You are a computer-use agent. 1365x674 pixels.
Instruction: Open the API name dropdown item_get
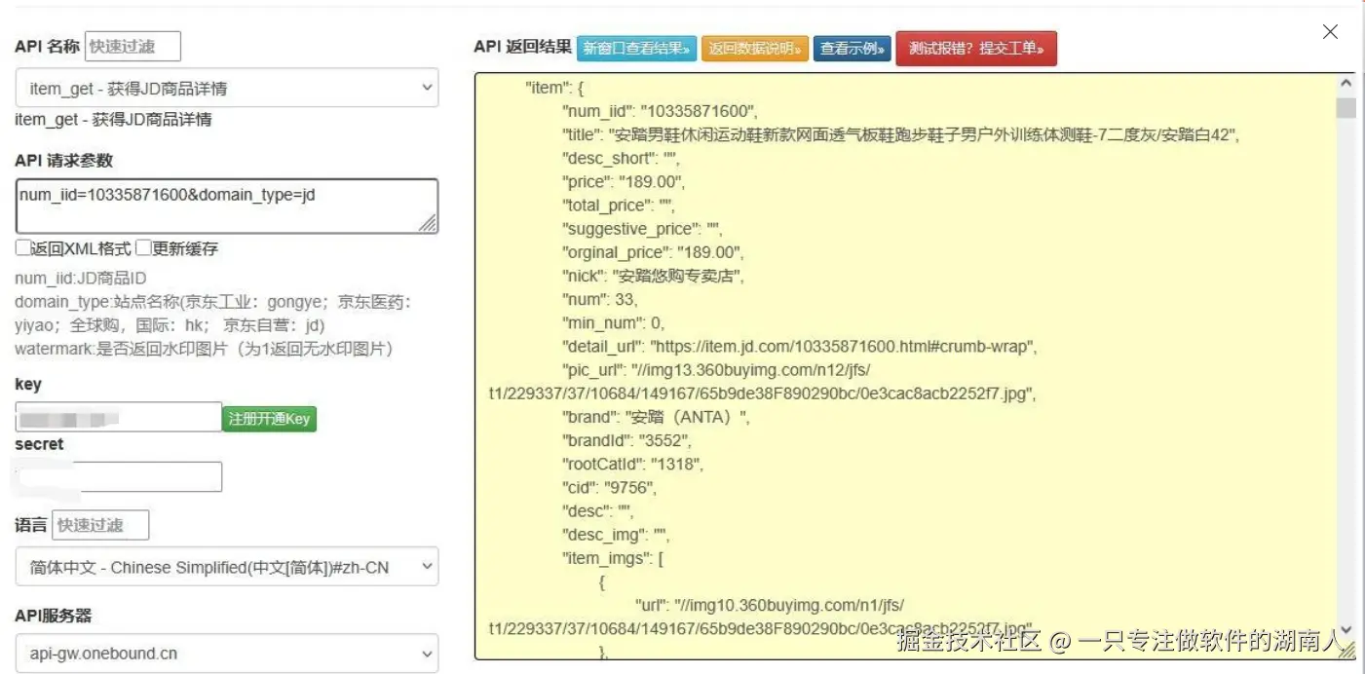point(227,88)
